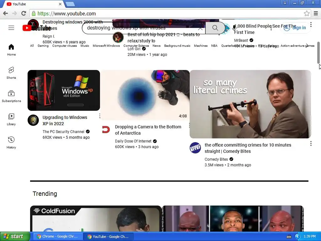
Task: Open the Chrome menu icon
Action: coord(316,13)
